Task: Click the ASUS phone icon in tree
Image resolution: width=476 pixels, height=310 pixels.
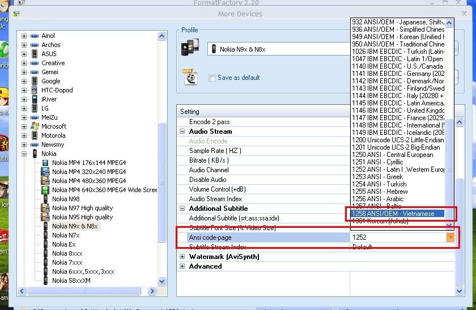Action: tap(35, 54)
